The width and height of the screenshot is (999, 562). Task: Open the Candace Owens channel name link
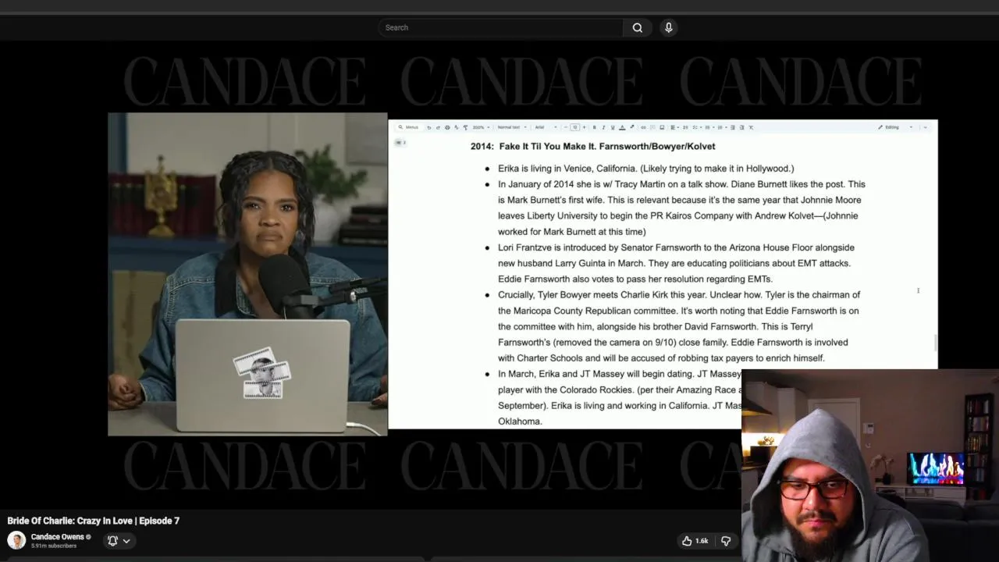click(57, 537)
